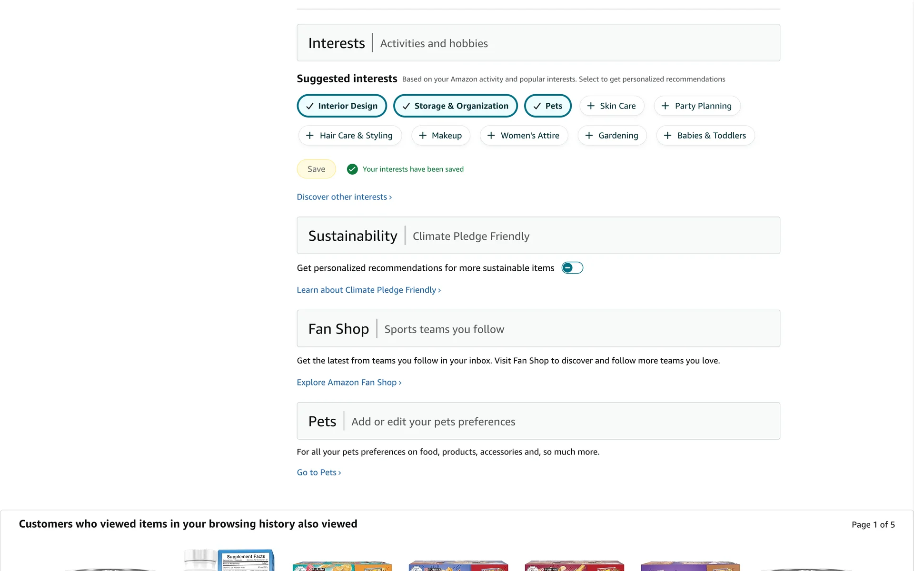Viewport: 914px width, 571px height.
Task: Deselect the Storage & Organization interest chip
Action: click(x=455, y=106)
